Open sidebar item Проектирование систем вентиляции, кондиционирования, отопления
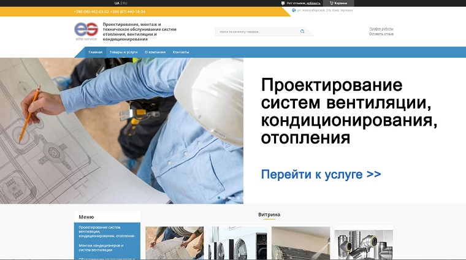The image size is (466, 260). [x=107, y=232]
